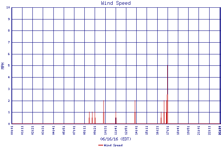Click the x-axis time "05:51"

64,130
